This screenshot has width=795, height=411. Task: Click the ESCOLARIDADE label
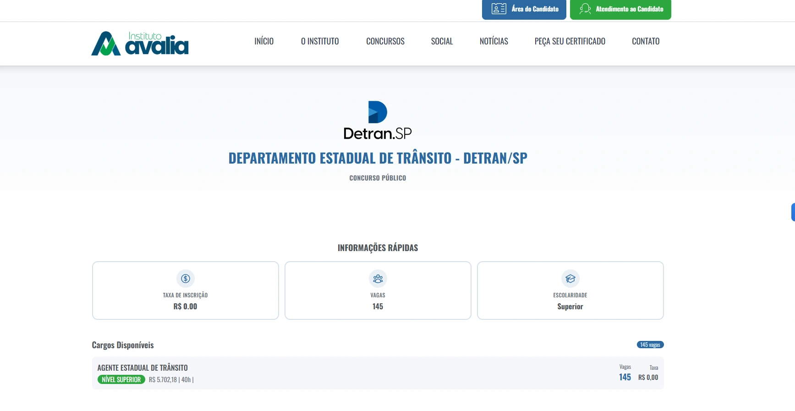coord(570,295)
